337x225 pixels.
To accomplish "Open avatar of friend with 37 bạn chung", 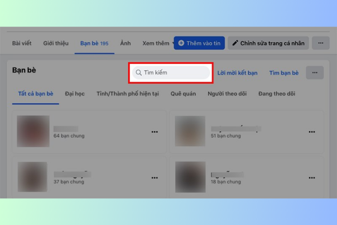I will click(32, 177).
